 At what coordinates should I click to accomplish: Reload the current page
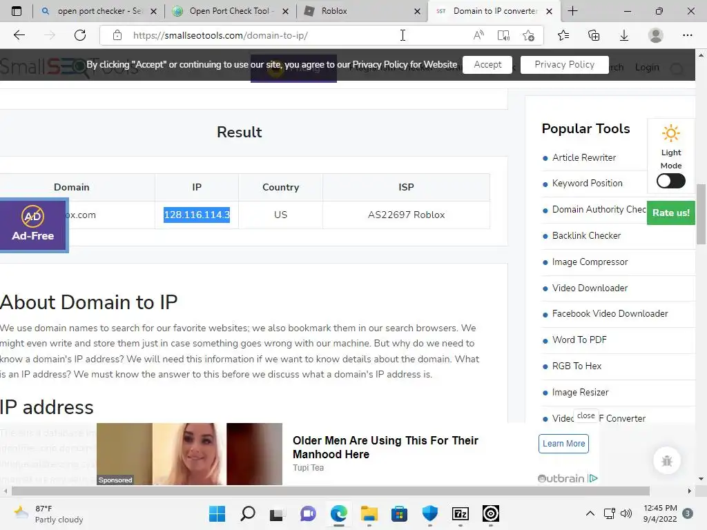pyautogui.click(x=80, y=35)
